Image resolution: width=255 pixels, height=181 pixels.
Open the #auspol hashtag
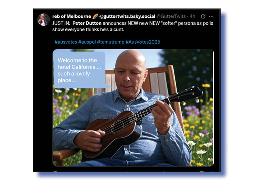[x=87, y=42]
